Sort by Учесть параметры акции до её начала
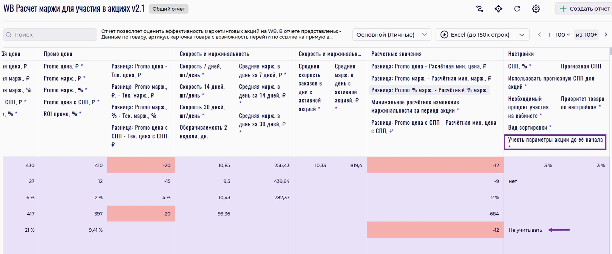Image resolution: width=612 pixels, height=254 pixels. point(555,140)
